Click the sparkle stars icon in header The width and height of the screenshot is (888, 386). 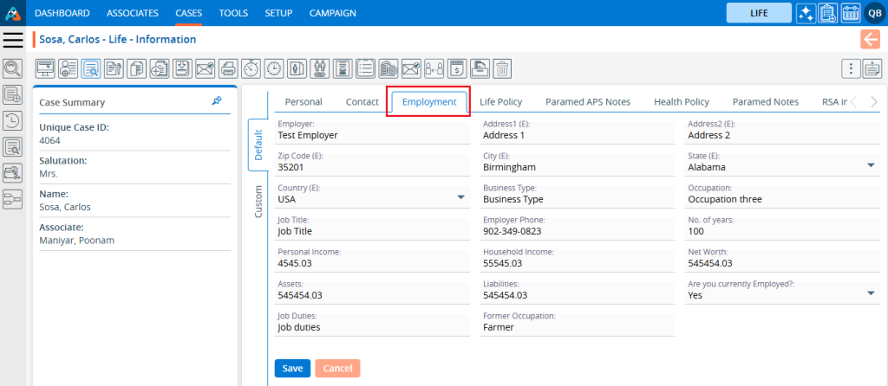[806, 14]
